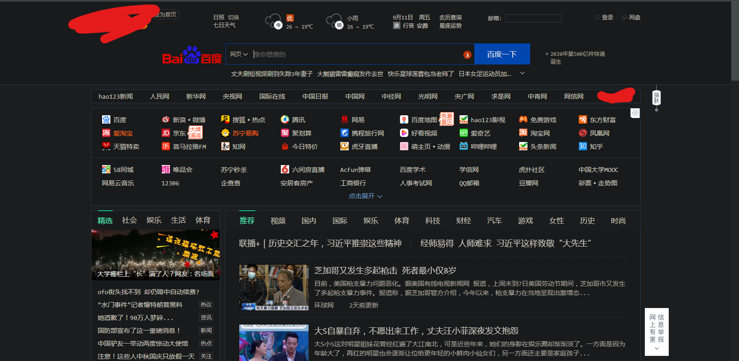The width and height of the screenshot is (739, 361).
Task: Click the 喜马拉雅FM icon
Action: (166, 146)
